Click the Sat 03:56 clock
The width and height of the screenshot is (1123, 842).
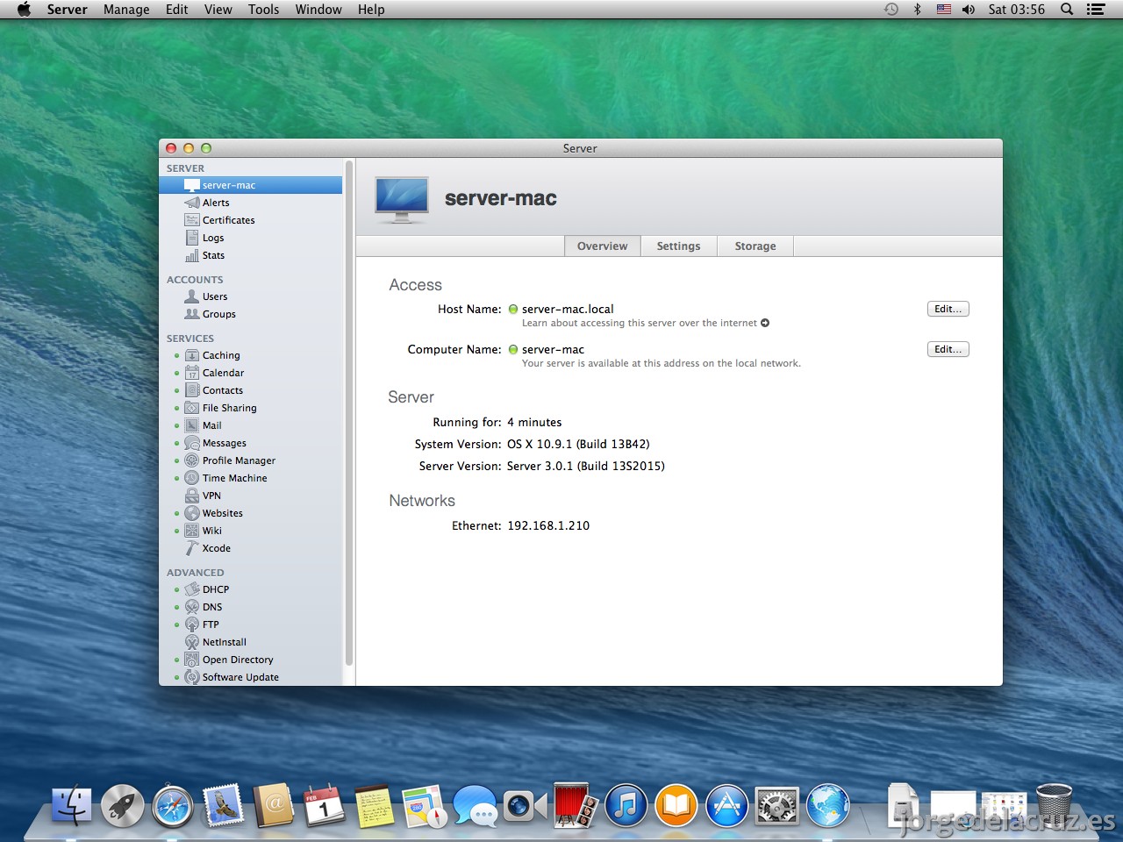coord(1017,10)
